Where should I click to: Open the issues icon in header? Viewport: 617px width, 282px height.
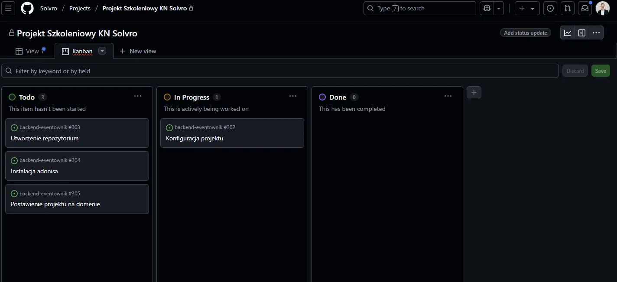click(550, 8)
